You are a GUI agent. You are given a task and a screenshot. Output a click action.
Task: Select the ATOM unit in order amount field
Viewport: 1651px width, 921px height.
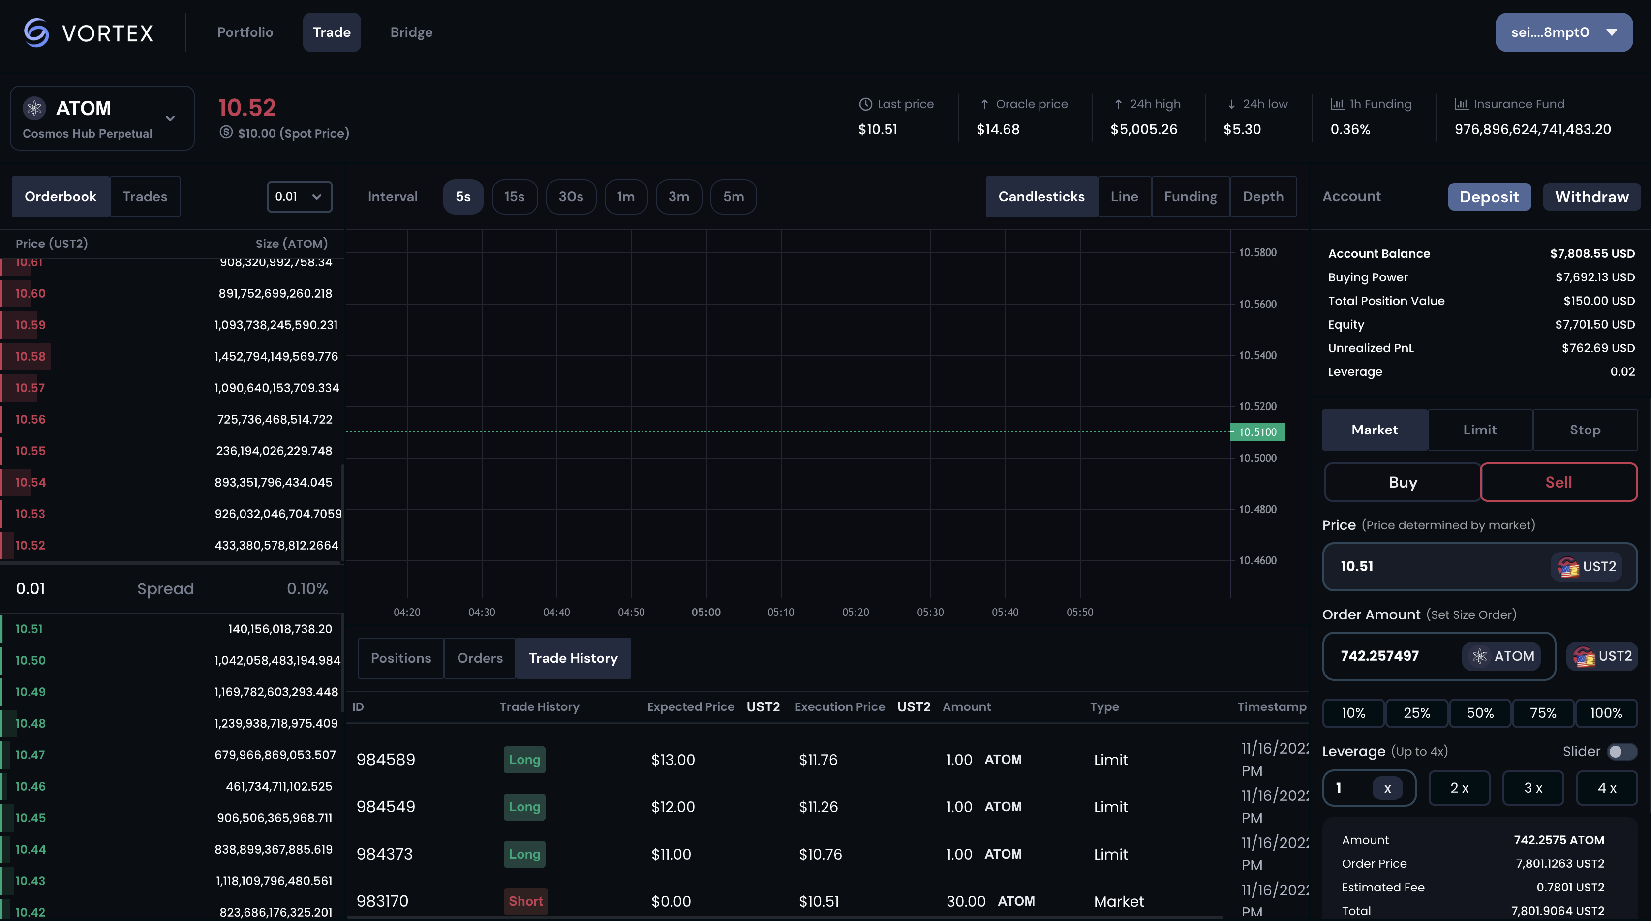1501,656
